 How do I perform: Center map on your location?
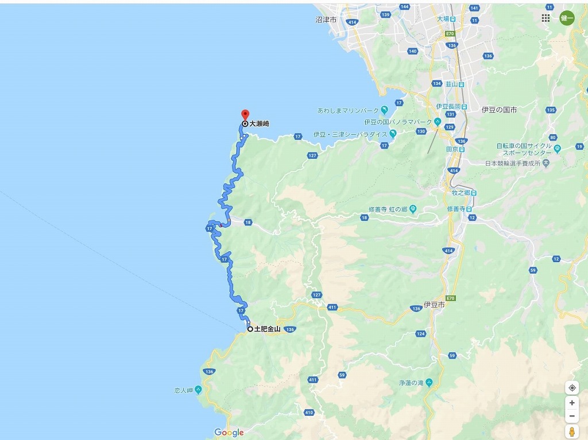coord(572,388)
